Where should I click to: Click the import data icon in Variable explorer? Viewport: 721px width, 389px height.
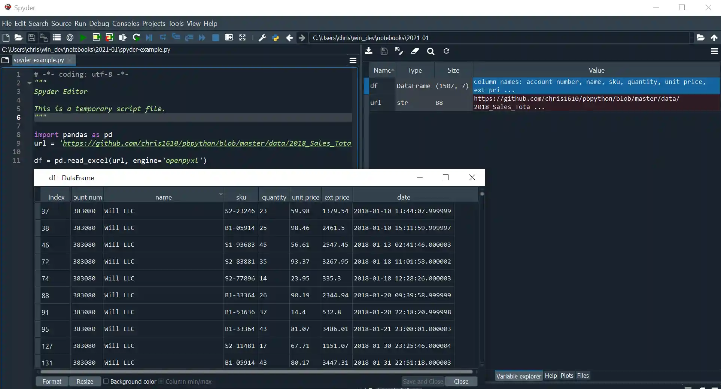(369, 51)
